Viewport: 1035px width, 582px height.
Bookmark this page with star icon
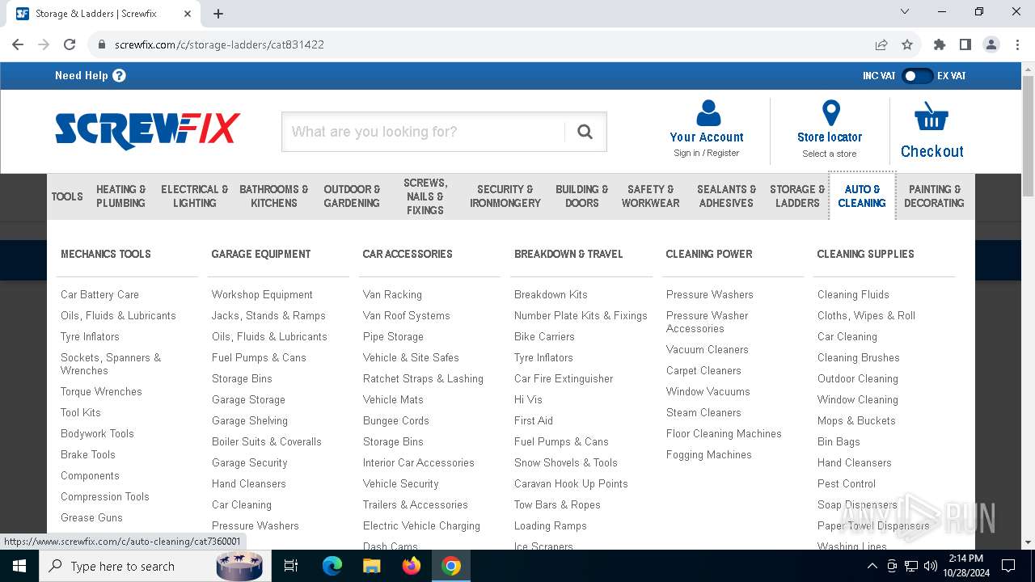[x=907, y=44]
